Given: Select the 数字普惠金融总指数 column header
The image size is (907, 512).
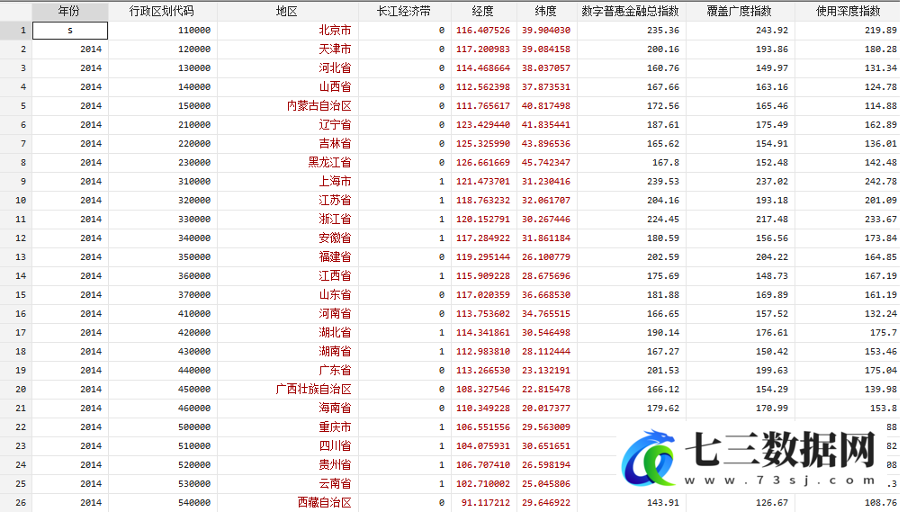Looking at the screenshot, I should (x=631, y=11).
